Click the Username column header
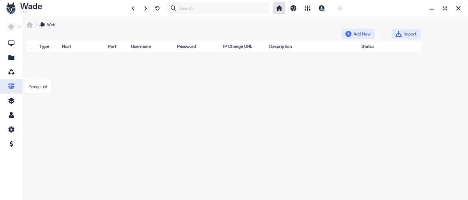 click(x=141, y=46)
